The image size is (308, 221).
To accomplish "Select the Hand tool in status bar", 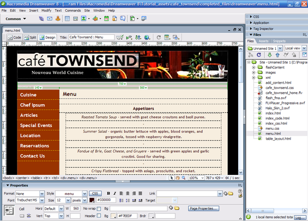I will pos(178,178).
